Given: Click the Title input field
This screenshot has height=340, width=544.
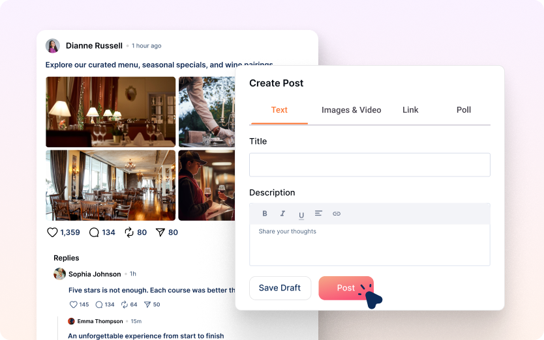Looking at the screenshot, I should pyautogui.click(x=369, y=165).
